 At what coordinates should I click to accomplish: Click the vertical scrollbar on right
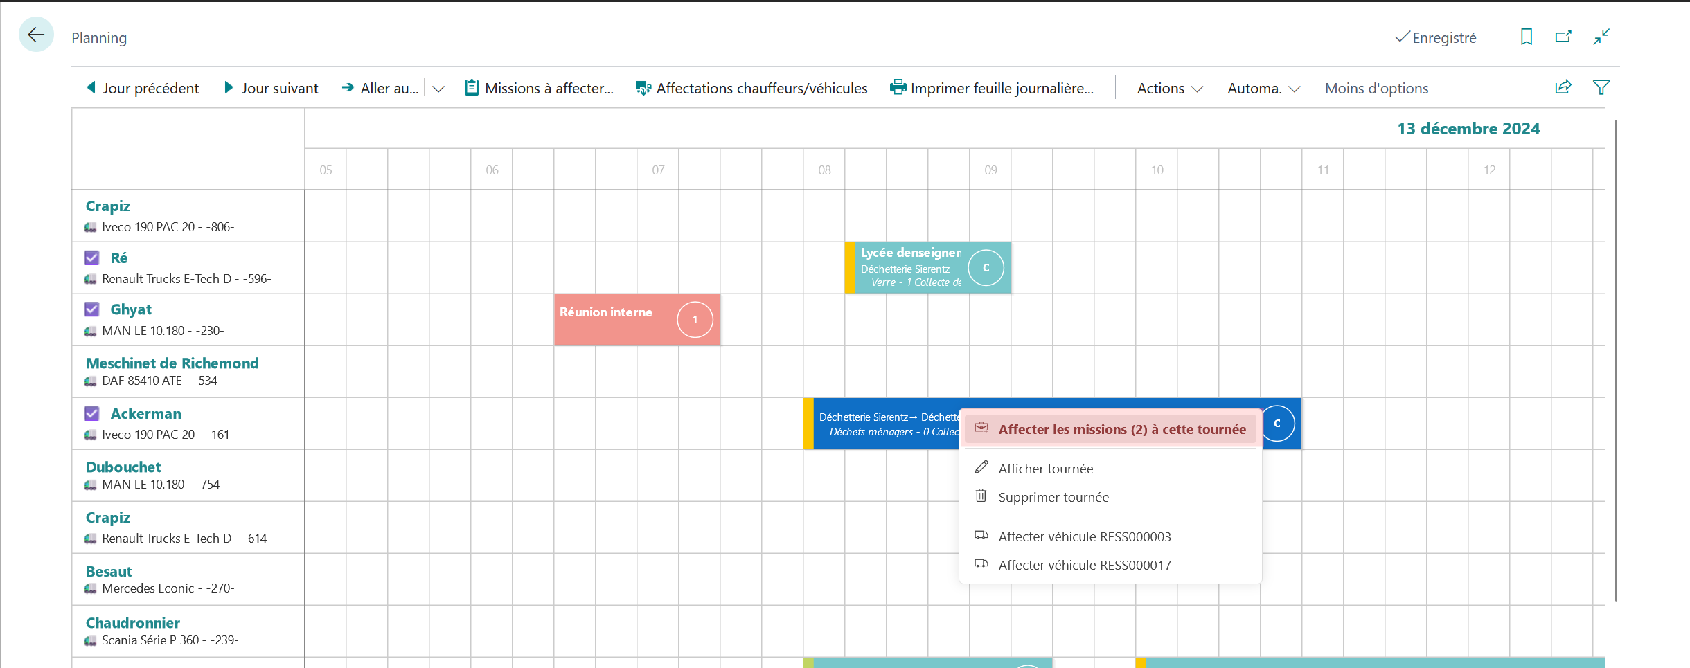tap(1615, 360)
